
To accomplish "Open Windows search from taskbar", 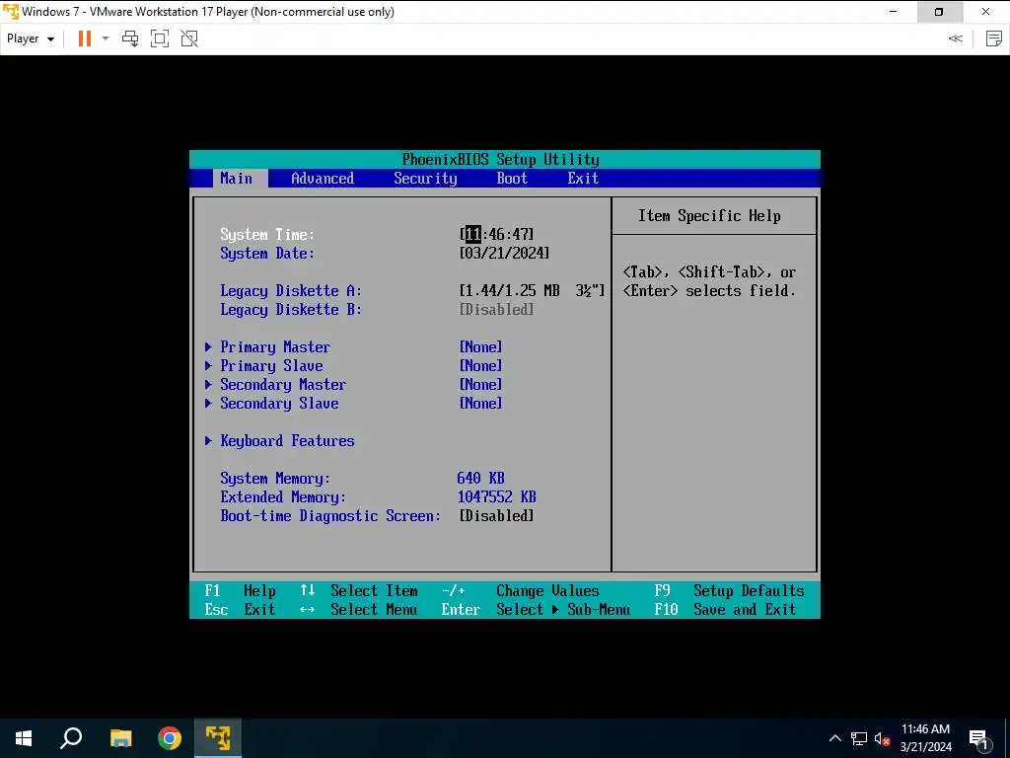I will (x=71, y=738).
